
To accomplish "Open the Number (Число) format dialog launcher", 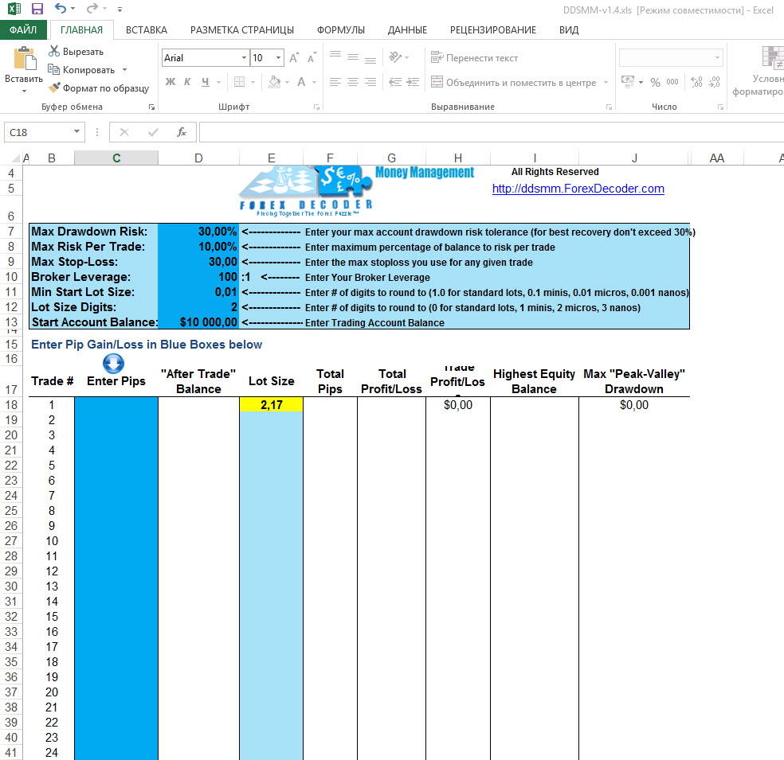I will point(720,107).
